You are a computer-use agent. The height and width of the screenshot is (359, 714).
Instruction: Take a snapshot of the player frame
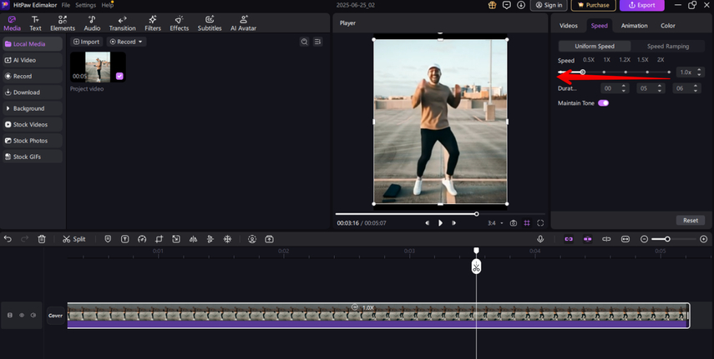(514, 223)
